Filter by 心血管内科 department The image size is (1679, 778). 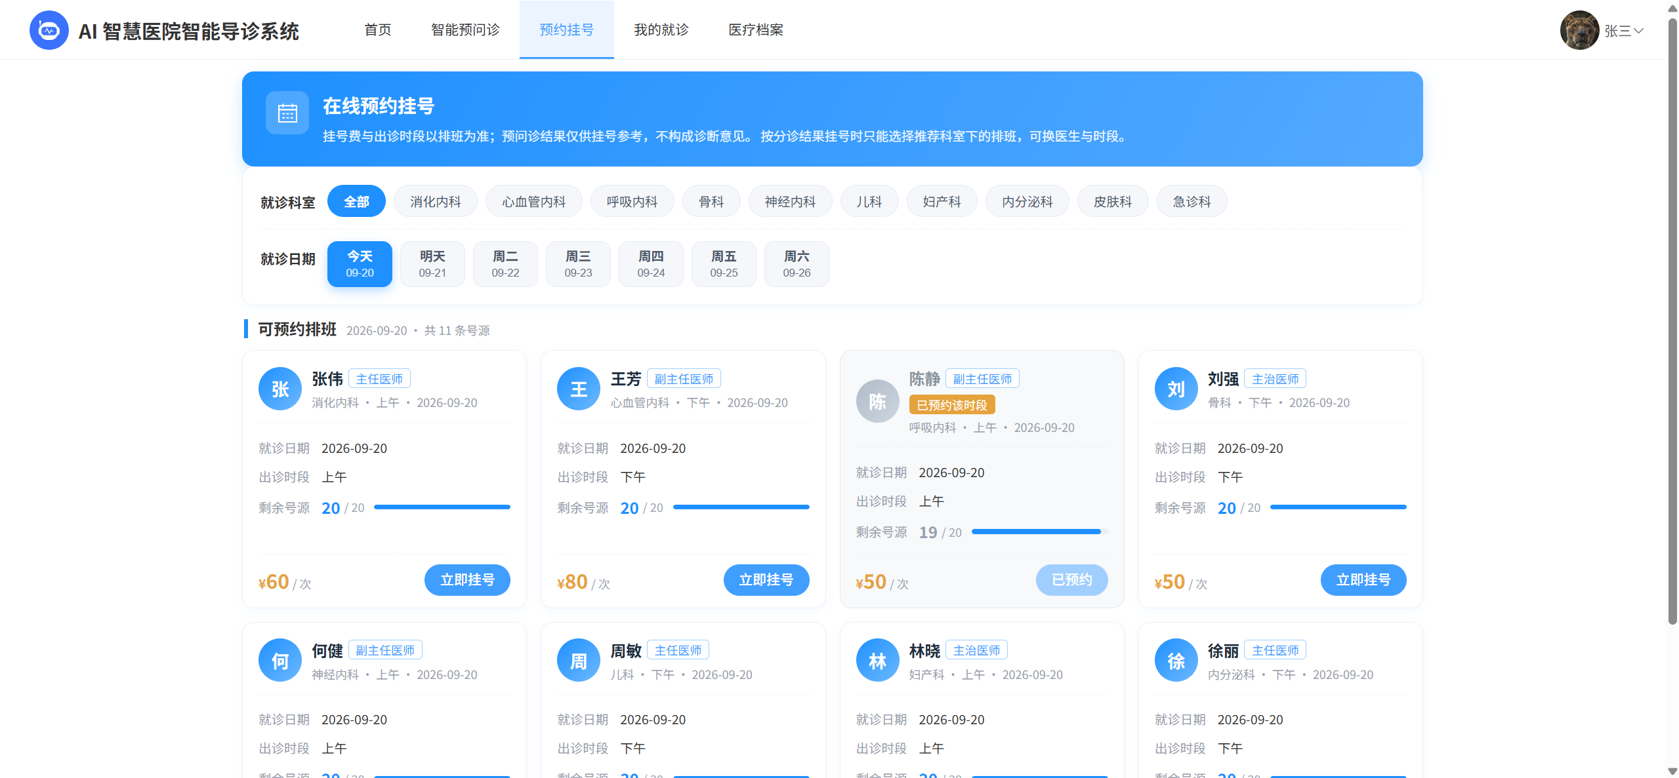pyautogui.click(x=534, y=201)
